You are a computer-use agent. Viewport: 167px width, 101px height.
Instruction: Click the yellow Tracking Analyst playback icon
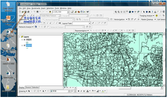[157, 16]
